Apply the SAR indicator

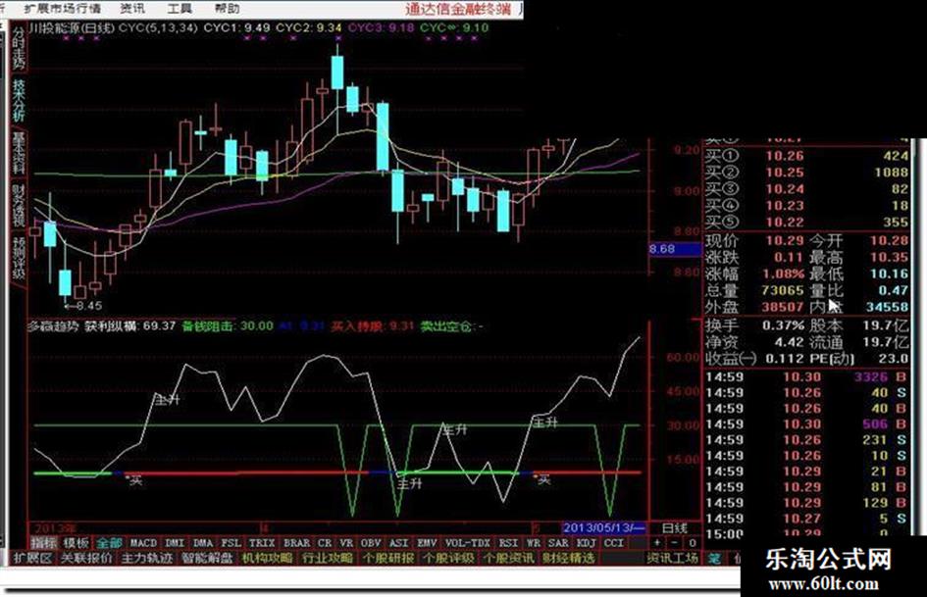point(557,543)
